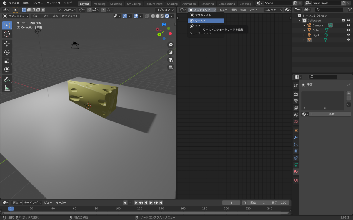Open the Object Data properties triangle tab
The height and width of the screenshot is (220, 353).
[296, 165]
